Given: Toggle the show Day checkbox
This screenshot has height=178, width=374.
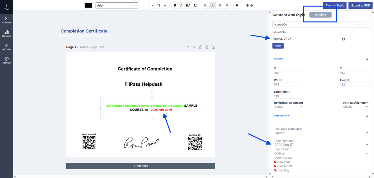Looking at the screenshot, I should click(275, 170).
